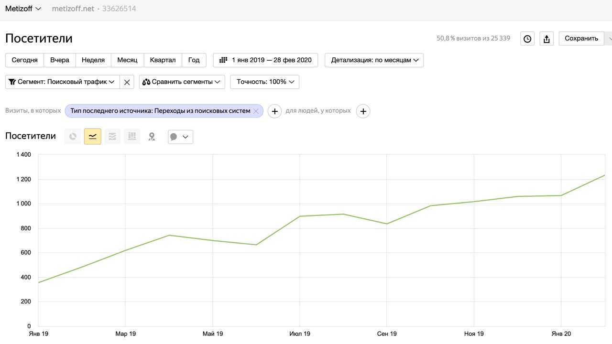
Task: Expand the detail by months dropdown
Action: [374, 60]
